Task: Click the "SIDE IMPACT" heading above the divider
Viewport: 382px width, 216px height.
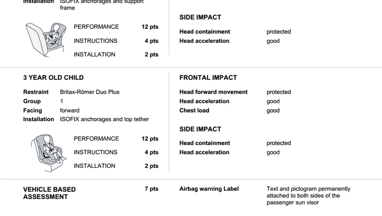Action: coord(200,17)
